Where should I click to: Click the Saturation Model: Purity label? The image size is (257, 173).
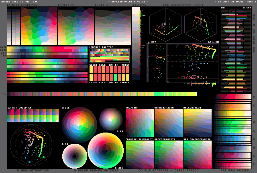235,2
